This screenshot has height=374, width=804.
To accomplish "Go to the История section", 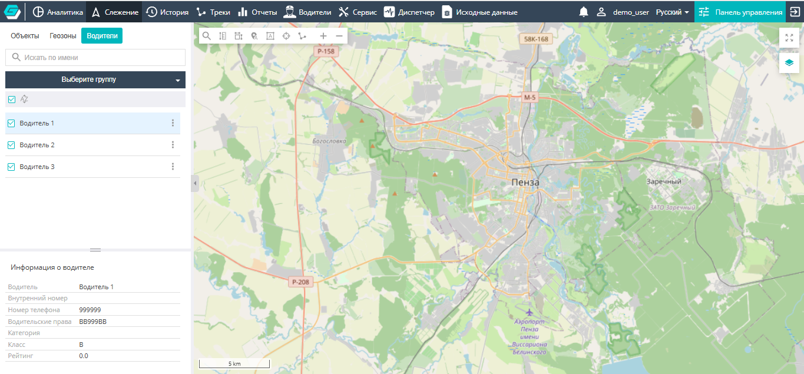I will pyautogui.click(x=167, y=12).
